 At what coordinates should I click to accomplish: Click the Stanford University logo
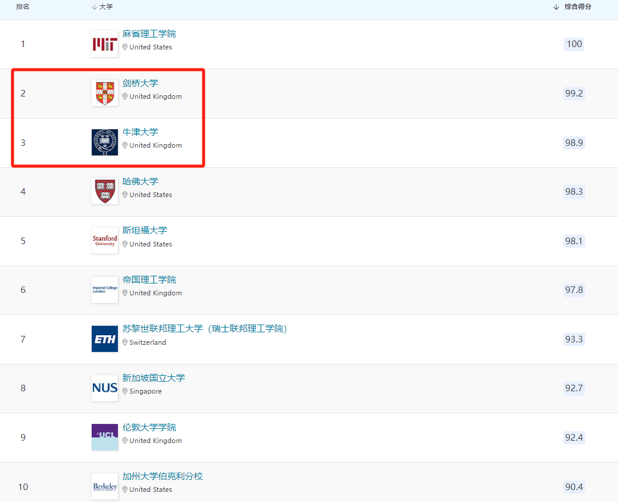point(105,241)
